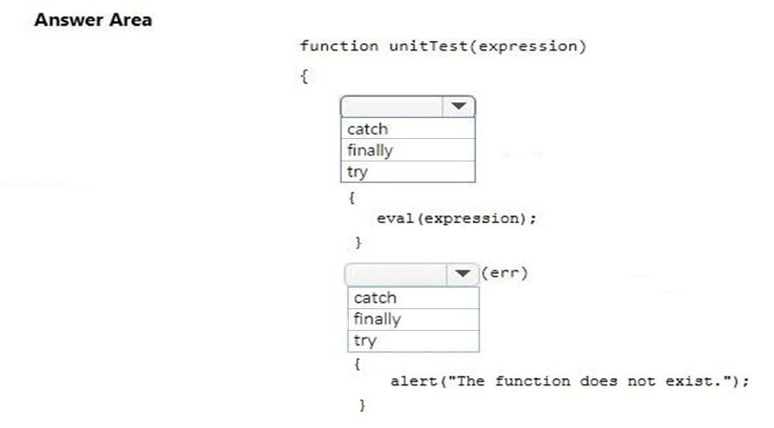Expand the dropdown arrow beside (err)
The height and width of the screenshot is (428, 774).
[x=462, y=274]
